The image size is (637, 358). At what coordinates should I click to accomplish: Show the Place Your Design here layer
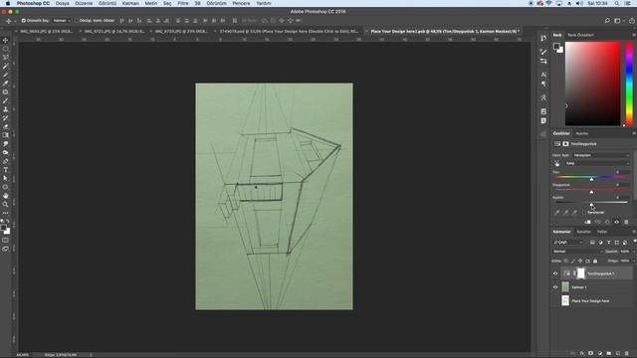[555, 300]
